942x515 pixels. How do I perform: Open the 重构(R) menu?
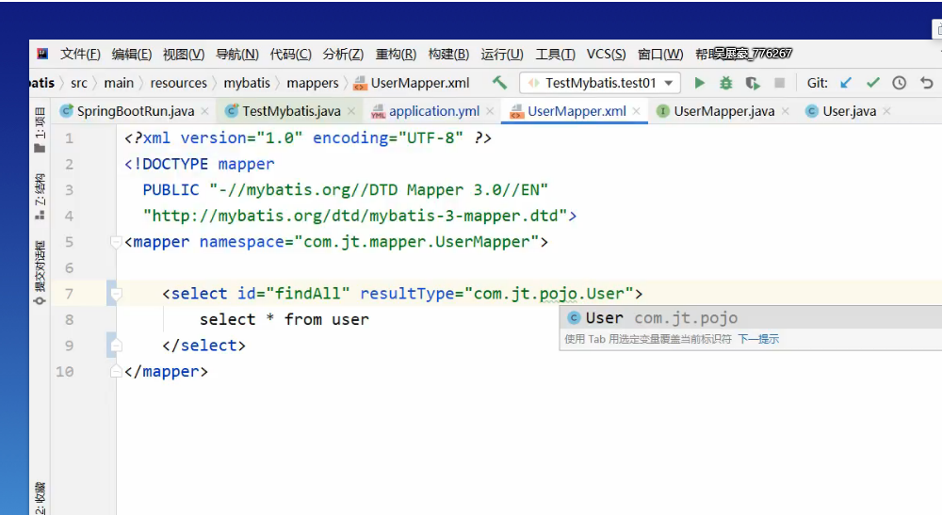[x=396, y=54]
